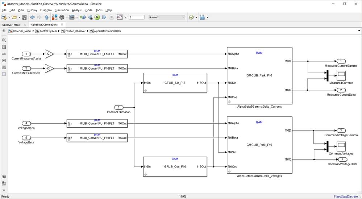The image size is (362, 199).
Task: Select the GFLIB_Cos_F16 block
Action: click(175, 166)
